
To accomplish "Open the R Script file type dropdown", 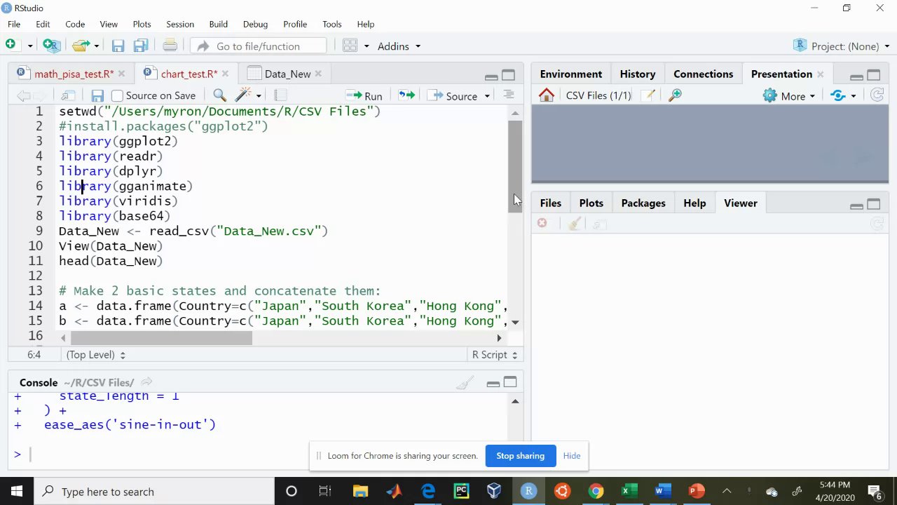I will click(x=495, y=355).
